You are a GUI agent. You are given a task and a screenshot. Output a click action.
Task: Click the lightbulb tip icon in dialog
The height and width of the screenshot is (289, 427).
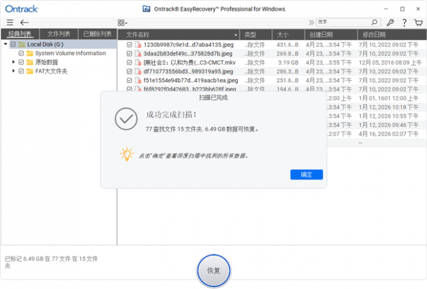coord(127,154)
